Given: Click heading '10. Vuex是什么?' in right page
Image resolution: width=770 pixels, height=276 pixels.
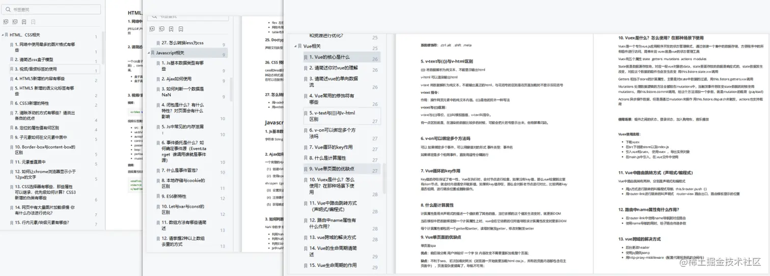Looking at the screenshot, I should 661,38.
